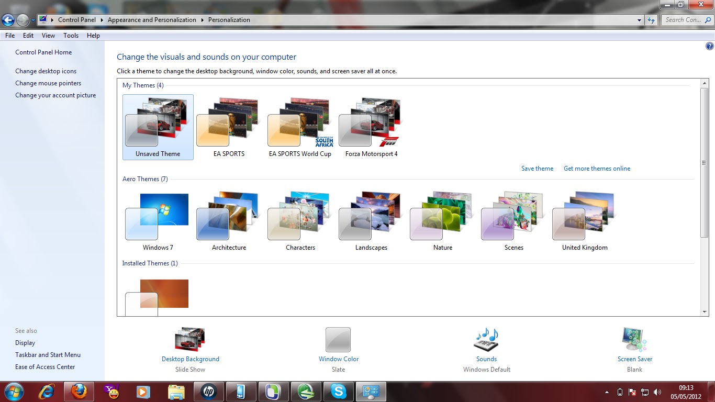This screenshot has width=715, height=402.
Task: Go back with the Back arrow button
Action: (x=8, y=20)
